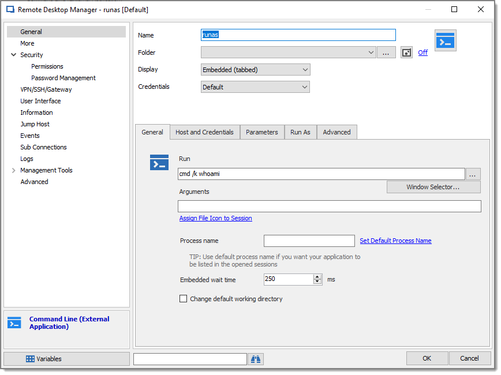Click the Process name input field
The image size is (501, 375).
click(x=309, y=241)
